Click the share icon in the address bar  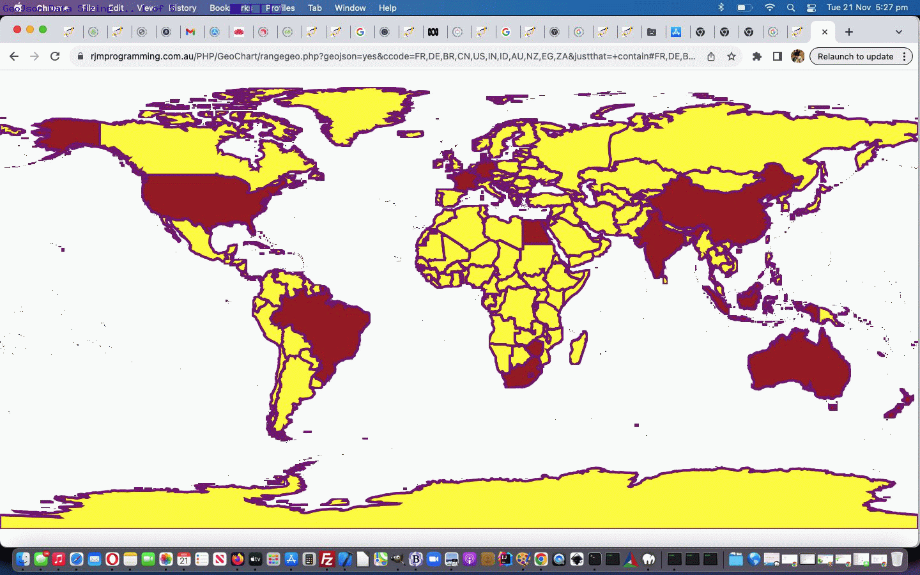711,56
